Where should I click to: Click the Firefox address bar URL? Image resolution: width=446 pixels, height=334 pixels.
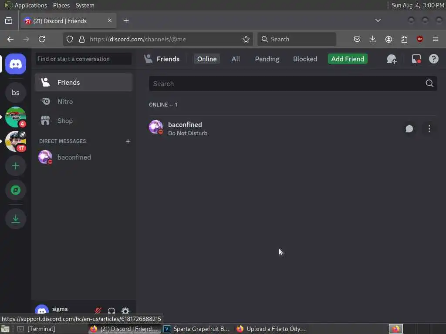coord(138,39)
